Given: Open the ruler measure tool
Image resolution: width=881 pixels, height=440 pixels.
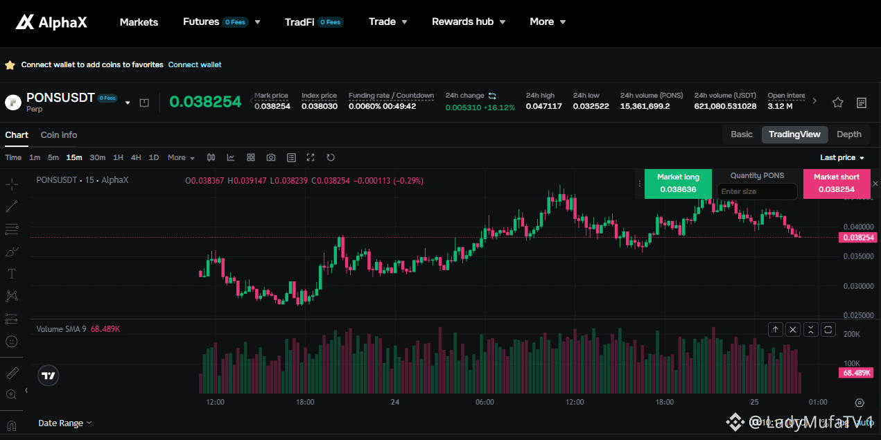Looking at the screenshot, I should pyautogui.click(x=12, y=373).
